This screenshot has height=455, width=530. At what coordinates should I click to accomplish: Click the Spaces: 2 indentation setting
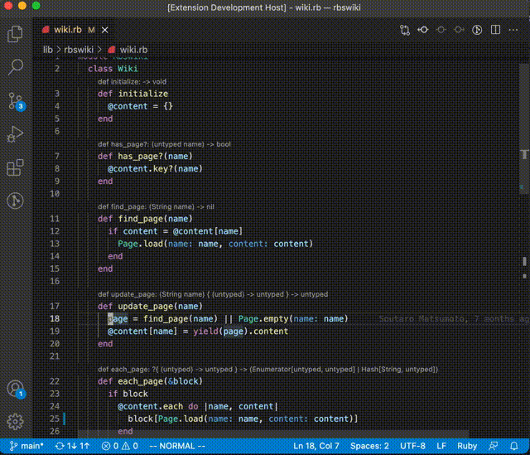369,446
